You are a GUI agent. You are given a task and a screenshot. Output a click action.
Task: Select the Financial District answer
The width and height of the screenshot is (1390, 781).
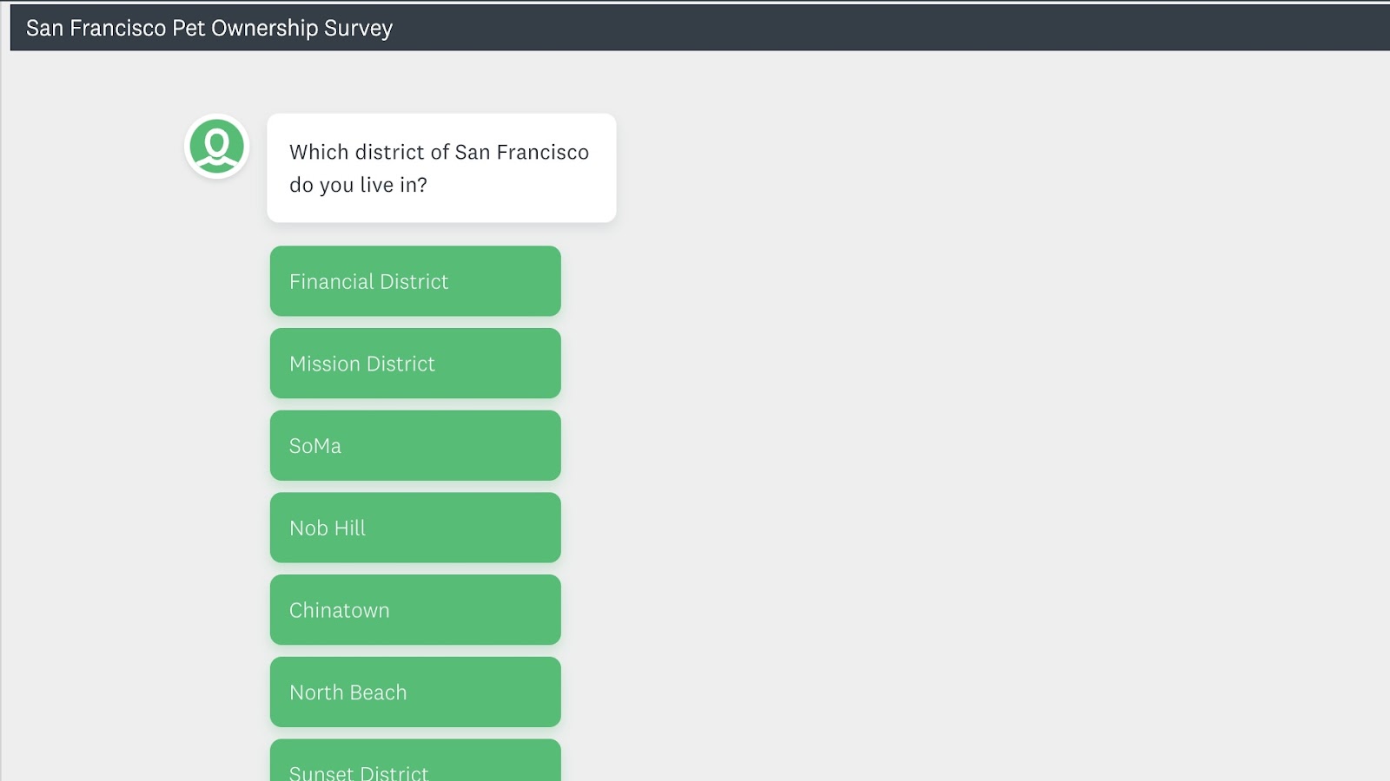pyautogui.click(x=415, y=281)
